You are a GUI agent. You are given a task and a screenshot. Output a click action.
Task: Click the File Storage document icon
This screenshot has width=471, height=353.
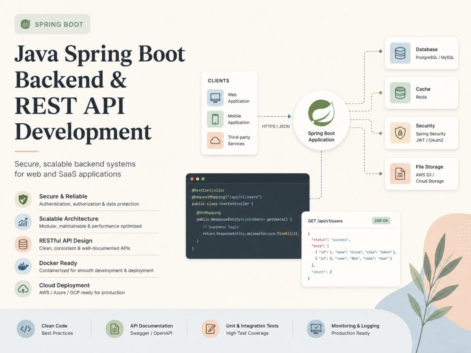coord(400,174)
